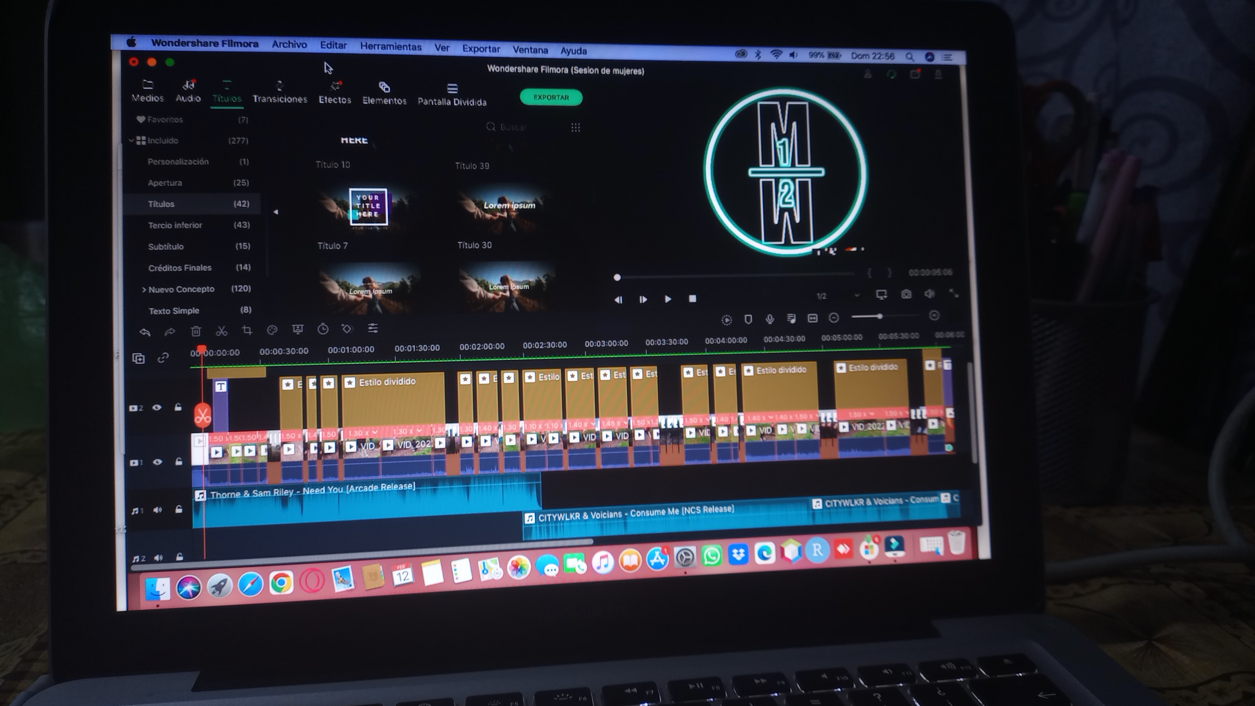
Task: Click the render preview icon above timeline
Action: tap(726, 320)
